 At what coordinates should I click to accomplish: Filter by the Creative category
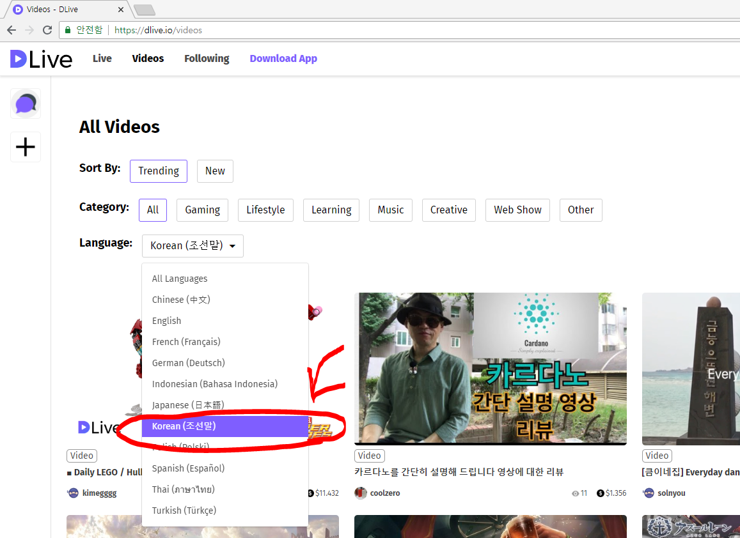[x=449, y=210]
